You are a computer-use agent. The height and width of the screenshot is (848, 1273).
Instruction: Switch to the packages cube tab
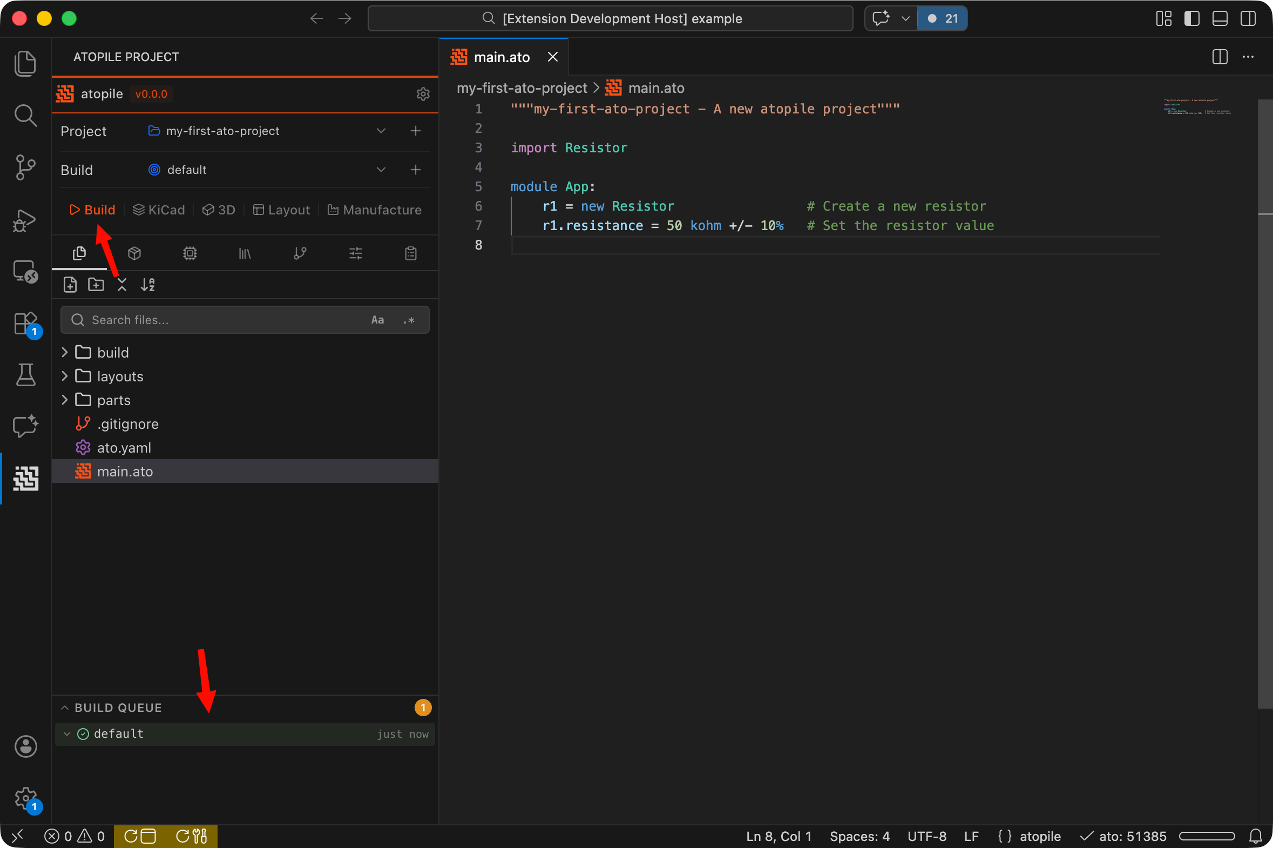134,253
